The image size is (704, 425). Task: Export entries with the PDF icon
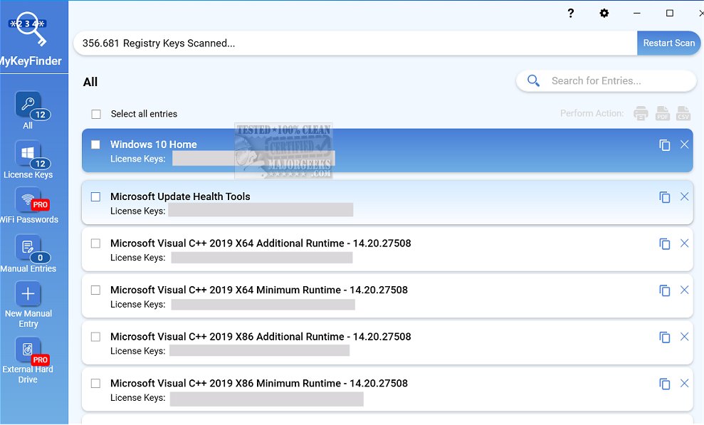point(663,113)
